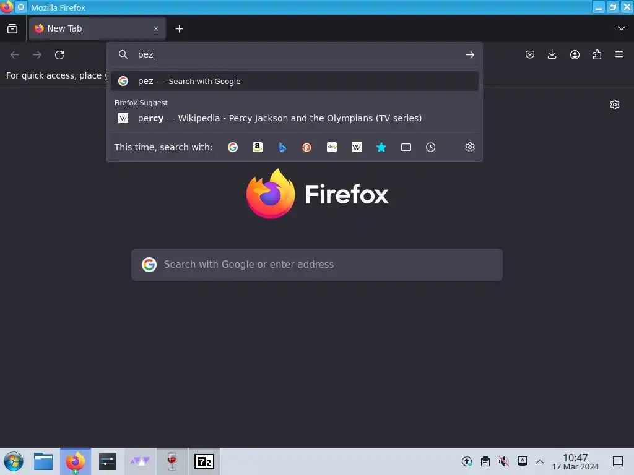Open the clipboard tray icon
This screenshot has width=634, height=475.
click(x=485, y=461)
